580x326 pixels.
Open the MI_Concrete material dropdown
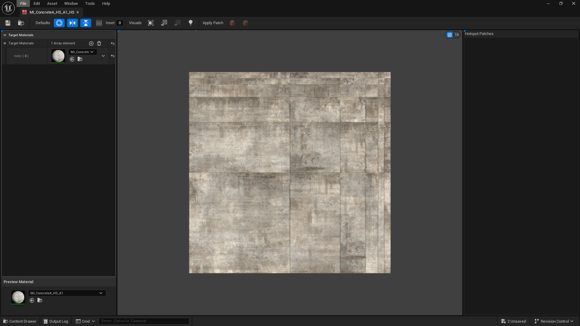tap(82, 52)
